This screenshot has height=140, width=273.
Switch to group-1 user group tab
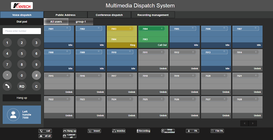pyautogui.click(x=81, y=22)
